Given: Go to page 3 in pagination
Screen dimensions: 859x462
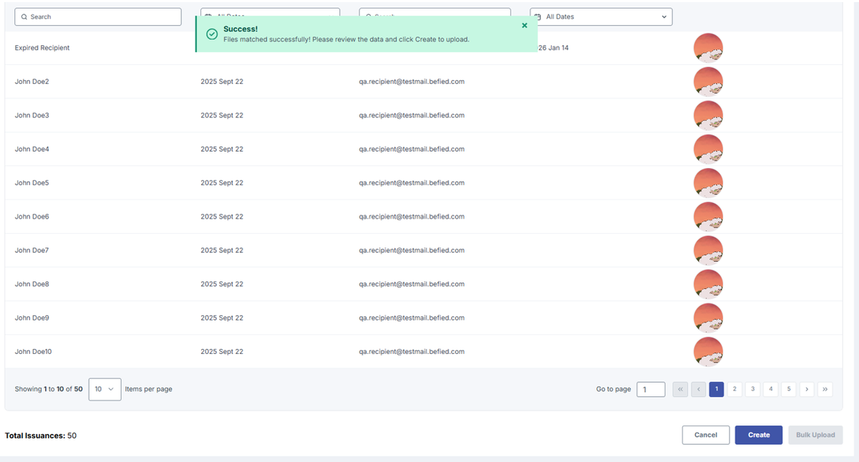Looking at the screenshot, I should point(752,389).
